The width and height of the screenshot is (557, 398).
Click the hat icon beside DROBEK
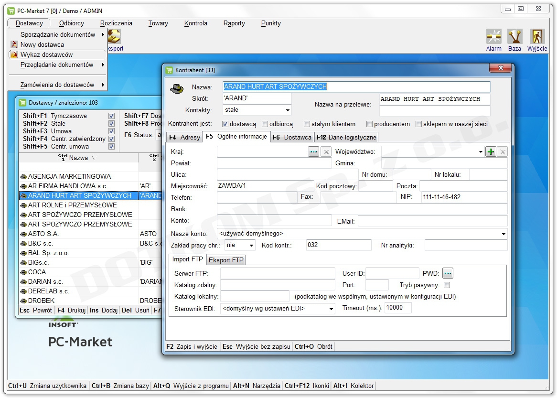[23, 301]
